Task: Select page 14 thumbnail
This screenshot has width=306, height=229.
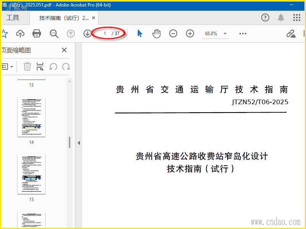Action: click(x=31, y=117)
